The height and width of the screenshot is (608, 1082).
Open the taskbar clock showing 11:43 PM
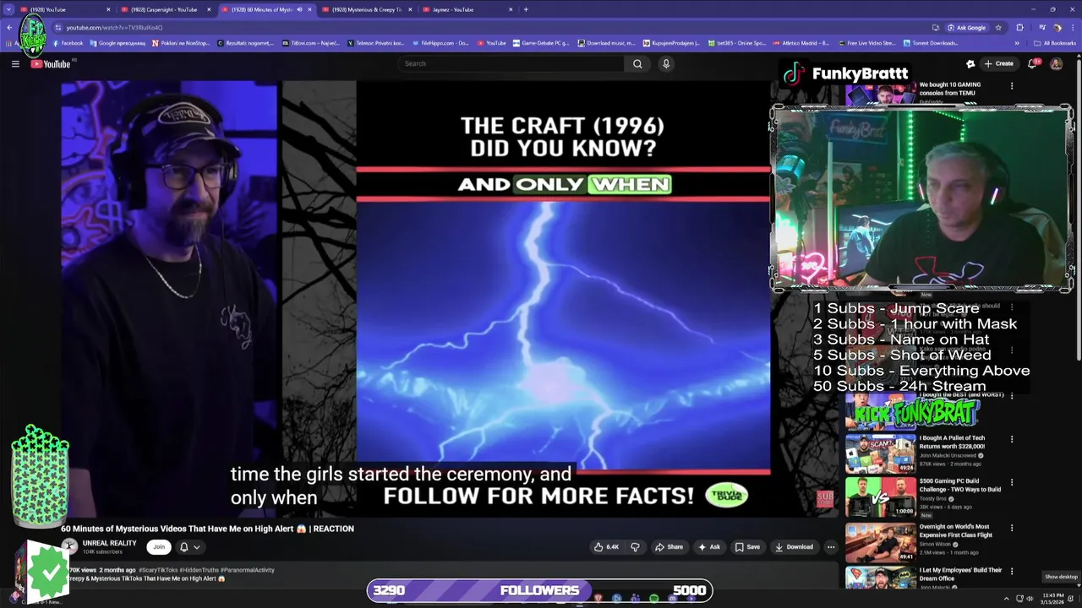tap(1053, 598)
